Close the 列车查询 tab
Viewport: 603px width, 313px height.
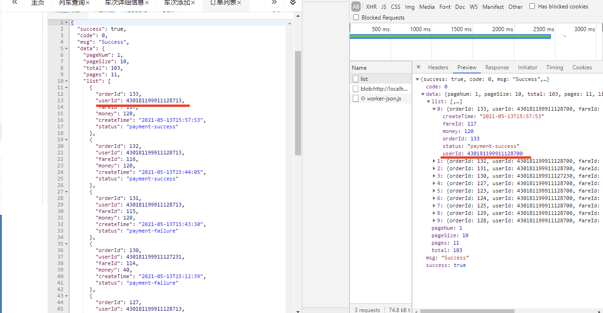tap(87, 3)
